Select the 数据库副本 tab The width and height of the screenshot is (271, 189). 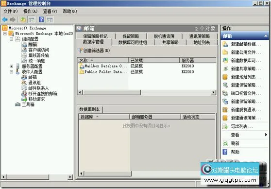coord(89,109)
